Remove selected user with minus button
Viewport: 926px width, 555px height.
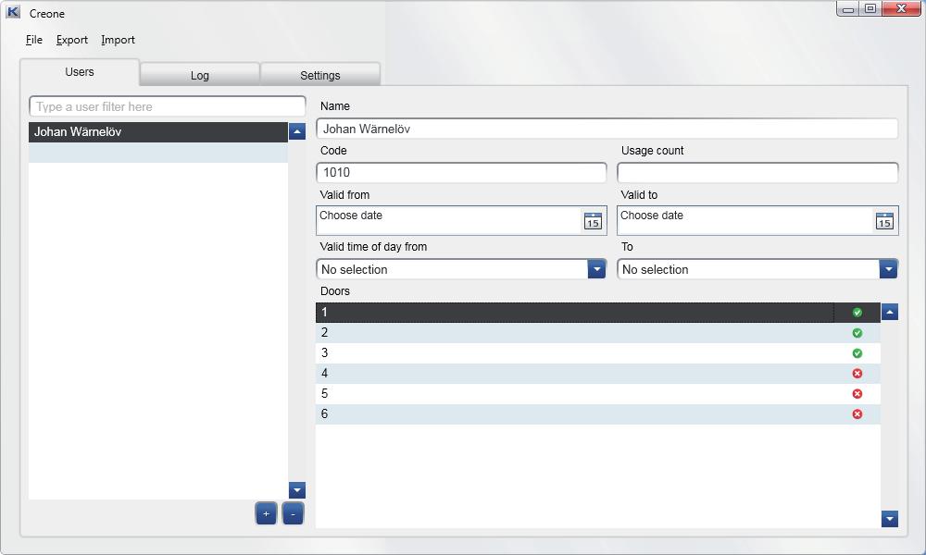point(293,513)
